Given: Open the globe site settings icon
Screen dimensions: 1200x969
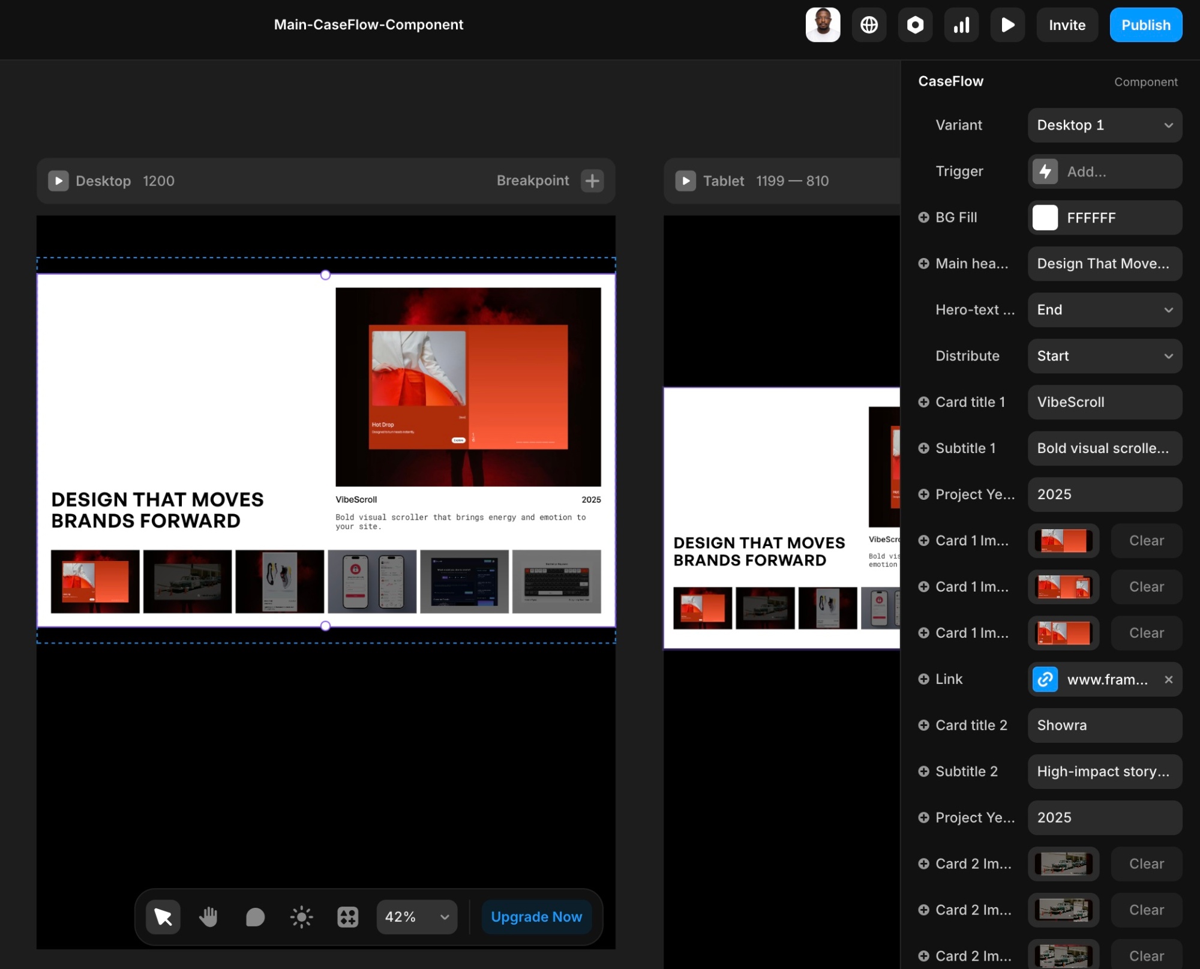Looking at the screenshot, I should 869,25.
